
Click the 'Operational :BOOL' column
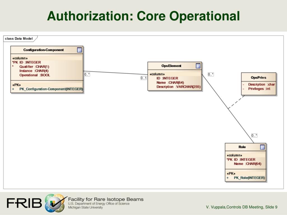[34, 75]
